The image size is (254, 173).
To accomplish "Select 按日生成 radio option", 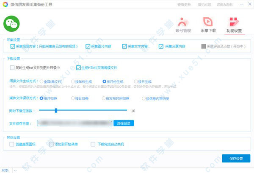I will point(136,81).
